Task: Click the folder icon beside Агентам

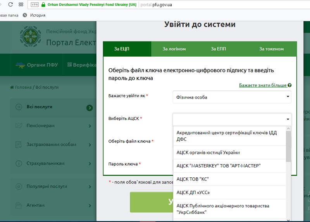Action: [18, 205]
